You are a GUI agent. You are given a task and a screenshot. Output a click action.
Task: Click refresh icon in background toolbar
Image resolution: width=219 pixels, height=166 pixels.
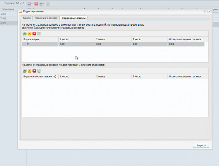click(x=48, y=4)
